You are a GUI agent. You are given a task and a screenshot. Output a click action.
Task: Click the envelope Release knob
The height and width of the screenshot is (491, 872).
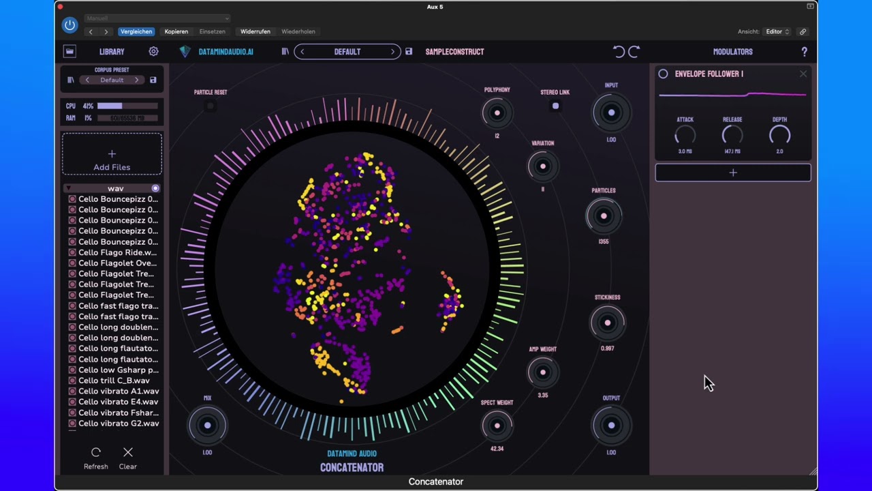click(732, 135)
